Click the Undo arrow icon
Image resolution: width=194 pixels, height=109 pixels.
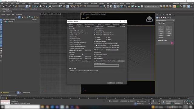click(2, 6)
